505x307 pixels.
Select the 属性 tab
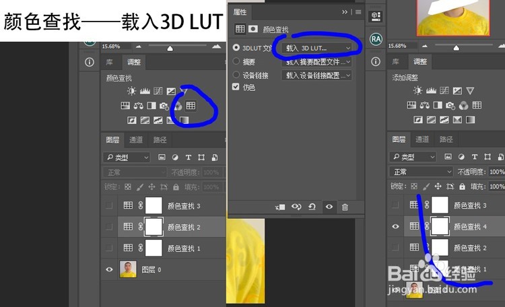click(240, 12)
